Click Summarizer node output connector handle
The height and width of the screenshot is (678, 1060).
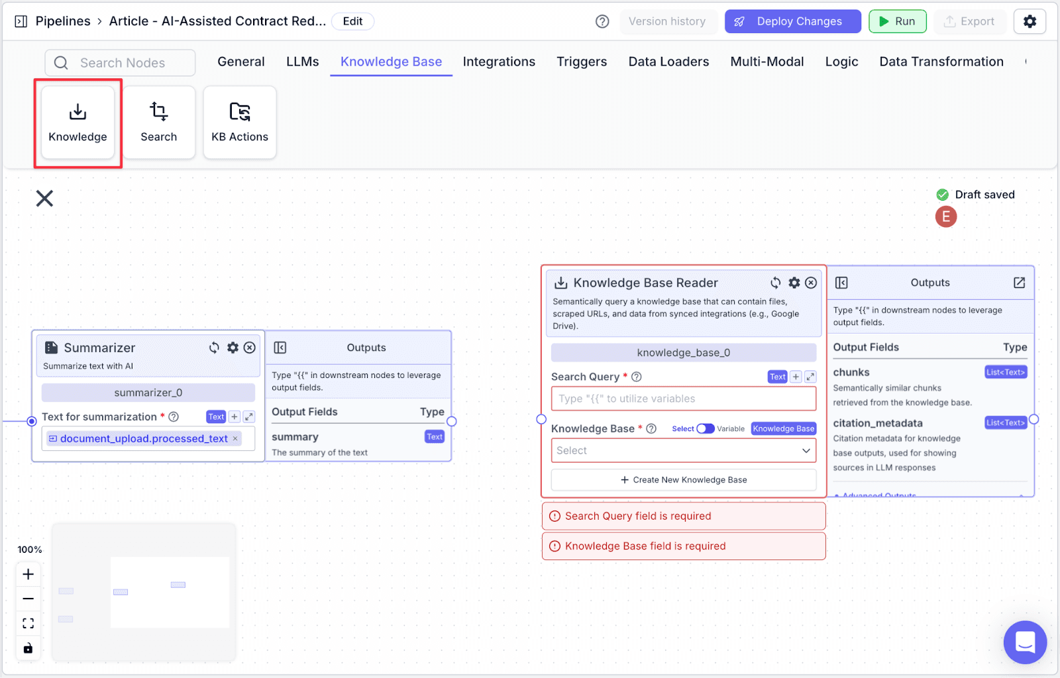pos(452,421)
